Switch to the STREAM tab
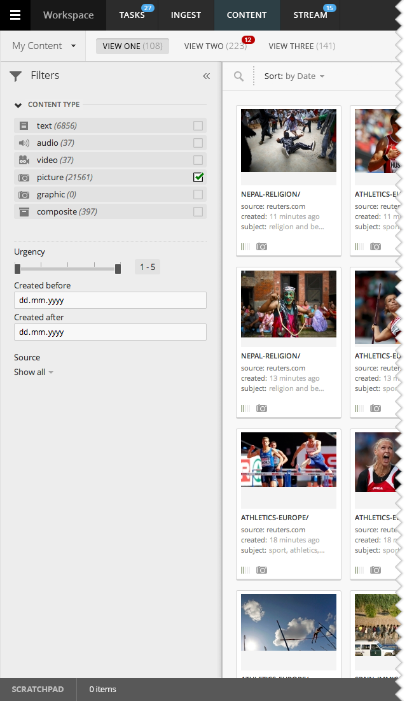The image size is (407, 701). click(310, 15)
